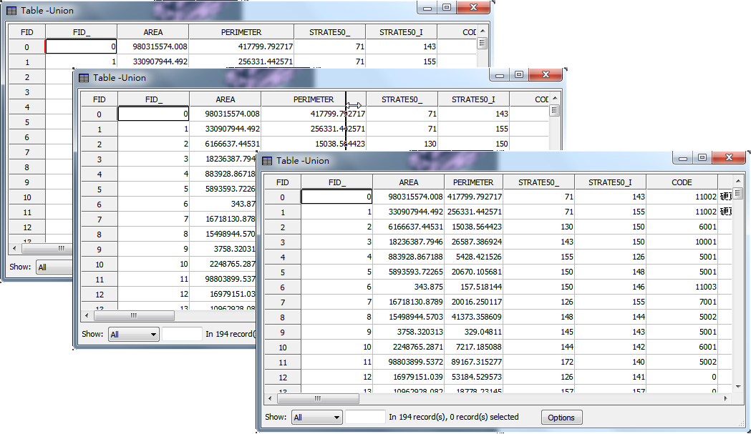Select PERIMETER column header in rearmost table
Image resolution: width=751 pixels, height=434 pixels.
click(x=241, y=32)
